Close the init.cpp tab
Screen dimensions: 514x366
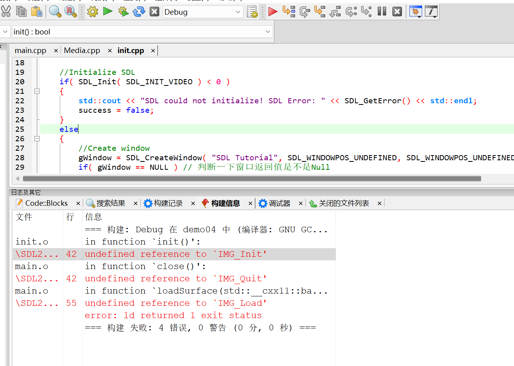tap(153, 51)
